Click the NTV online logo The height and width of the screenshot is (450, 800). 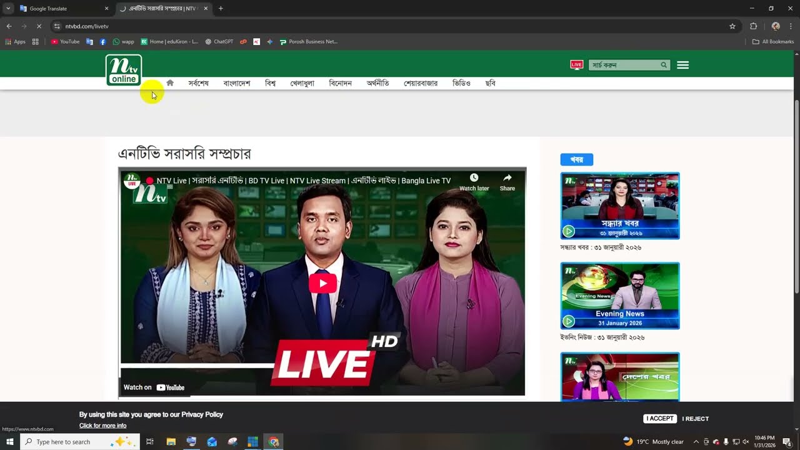124,70
